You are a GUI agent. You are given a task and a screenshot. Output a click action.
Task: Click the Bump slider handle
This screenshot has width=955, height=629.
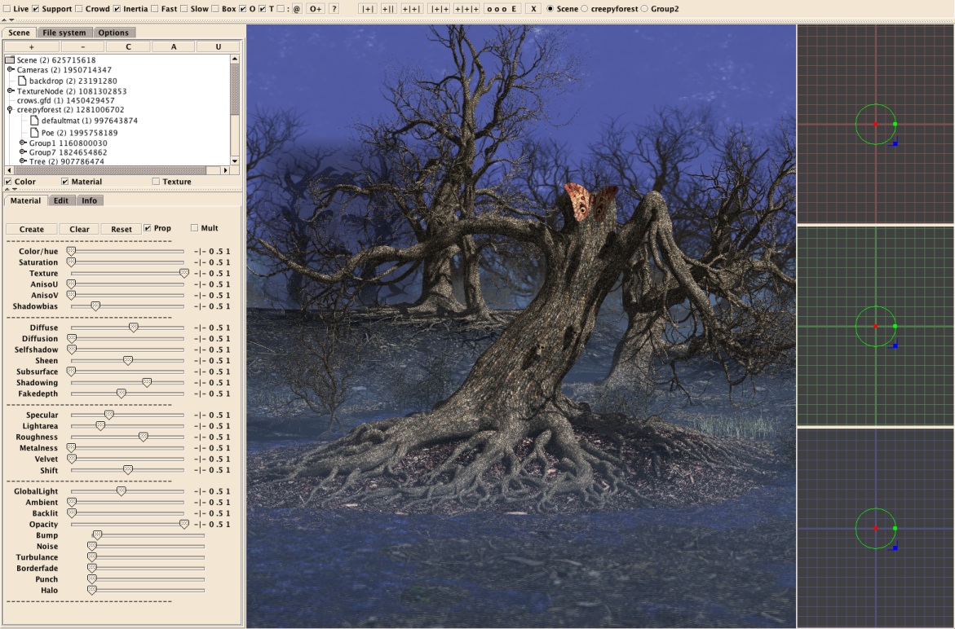(97, 535)
